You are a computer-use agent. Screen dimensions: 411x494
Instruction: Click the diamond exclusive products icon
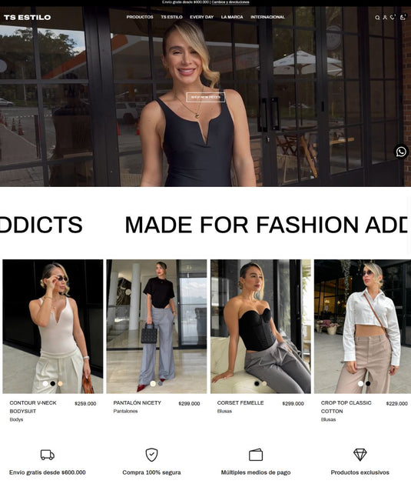click(360, 455)
